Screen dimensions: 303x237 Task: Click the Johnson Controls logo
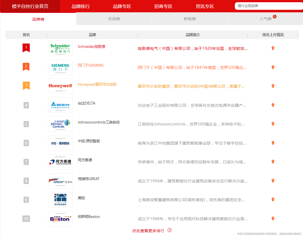[60, 124]
